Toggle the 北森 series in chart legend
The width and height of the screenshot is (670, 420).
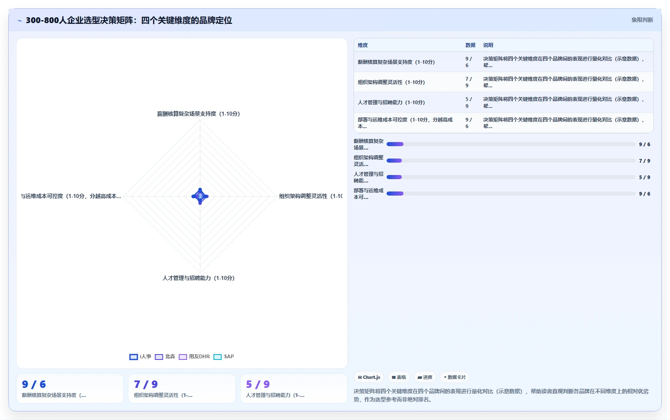click(x=165, y=357)
